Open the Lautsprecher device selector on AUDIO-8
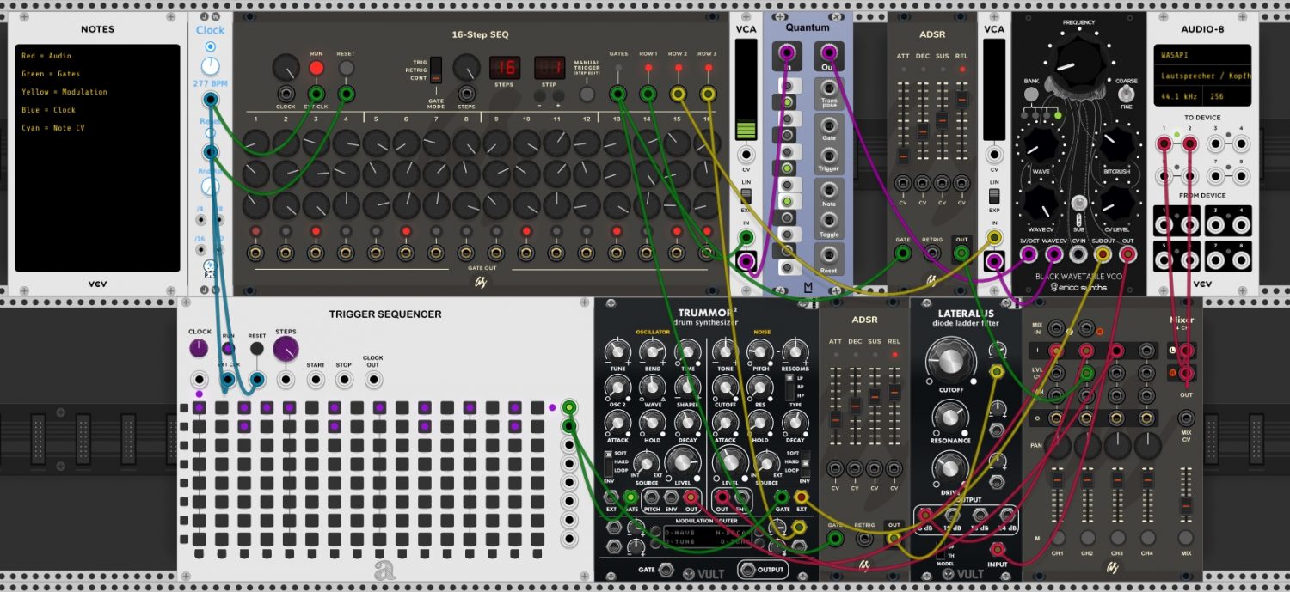1290x592 pixels. click(x=1202, y=76)
